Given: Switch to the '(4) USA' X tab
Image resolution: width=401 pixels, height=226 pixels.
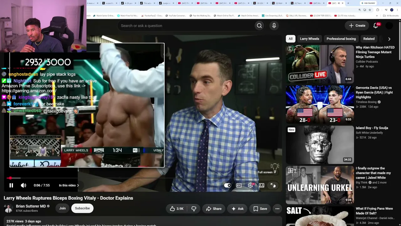Looking at the screenshot, I should tap(260, 3).
